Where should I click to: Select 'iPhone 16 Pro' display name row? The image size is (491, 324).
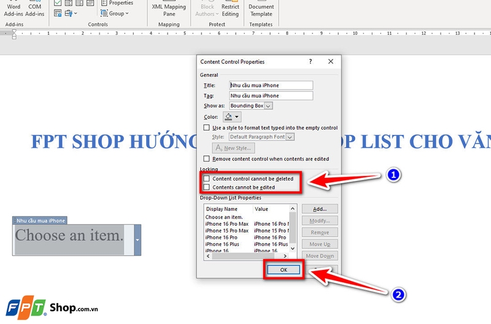(x=222, y=237)
